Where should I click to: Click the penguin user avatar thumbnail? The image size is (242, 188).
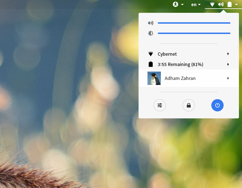tap(154, 78)
